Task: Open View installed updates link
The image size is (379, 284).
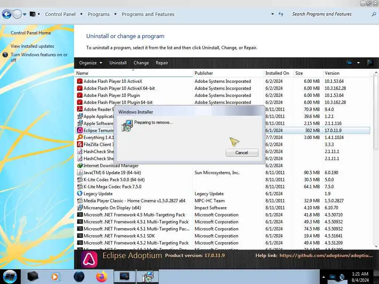Action: coord(33,46)
